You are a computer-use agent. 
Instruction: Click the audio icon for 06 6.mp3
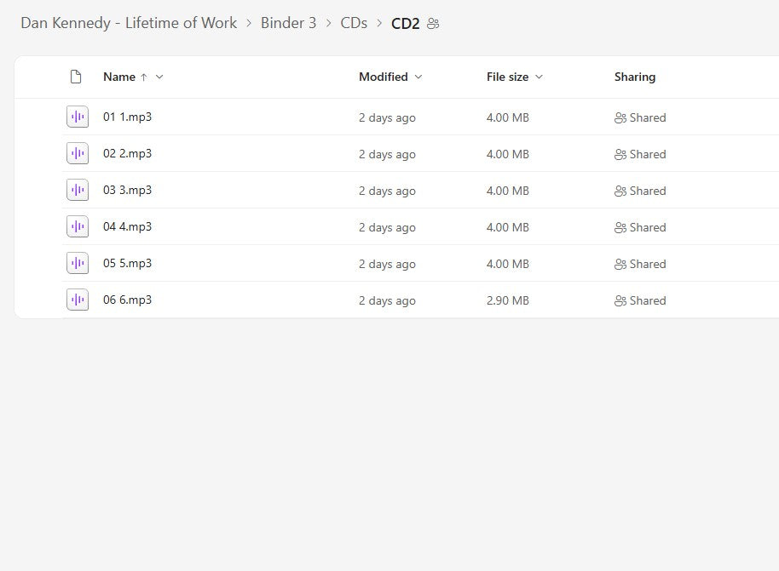click(78, 300)
